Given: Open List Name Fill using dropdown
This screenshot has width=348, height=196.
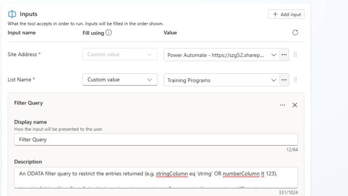Looking at the screenshot, I should [x=120, y=80].
